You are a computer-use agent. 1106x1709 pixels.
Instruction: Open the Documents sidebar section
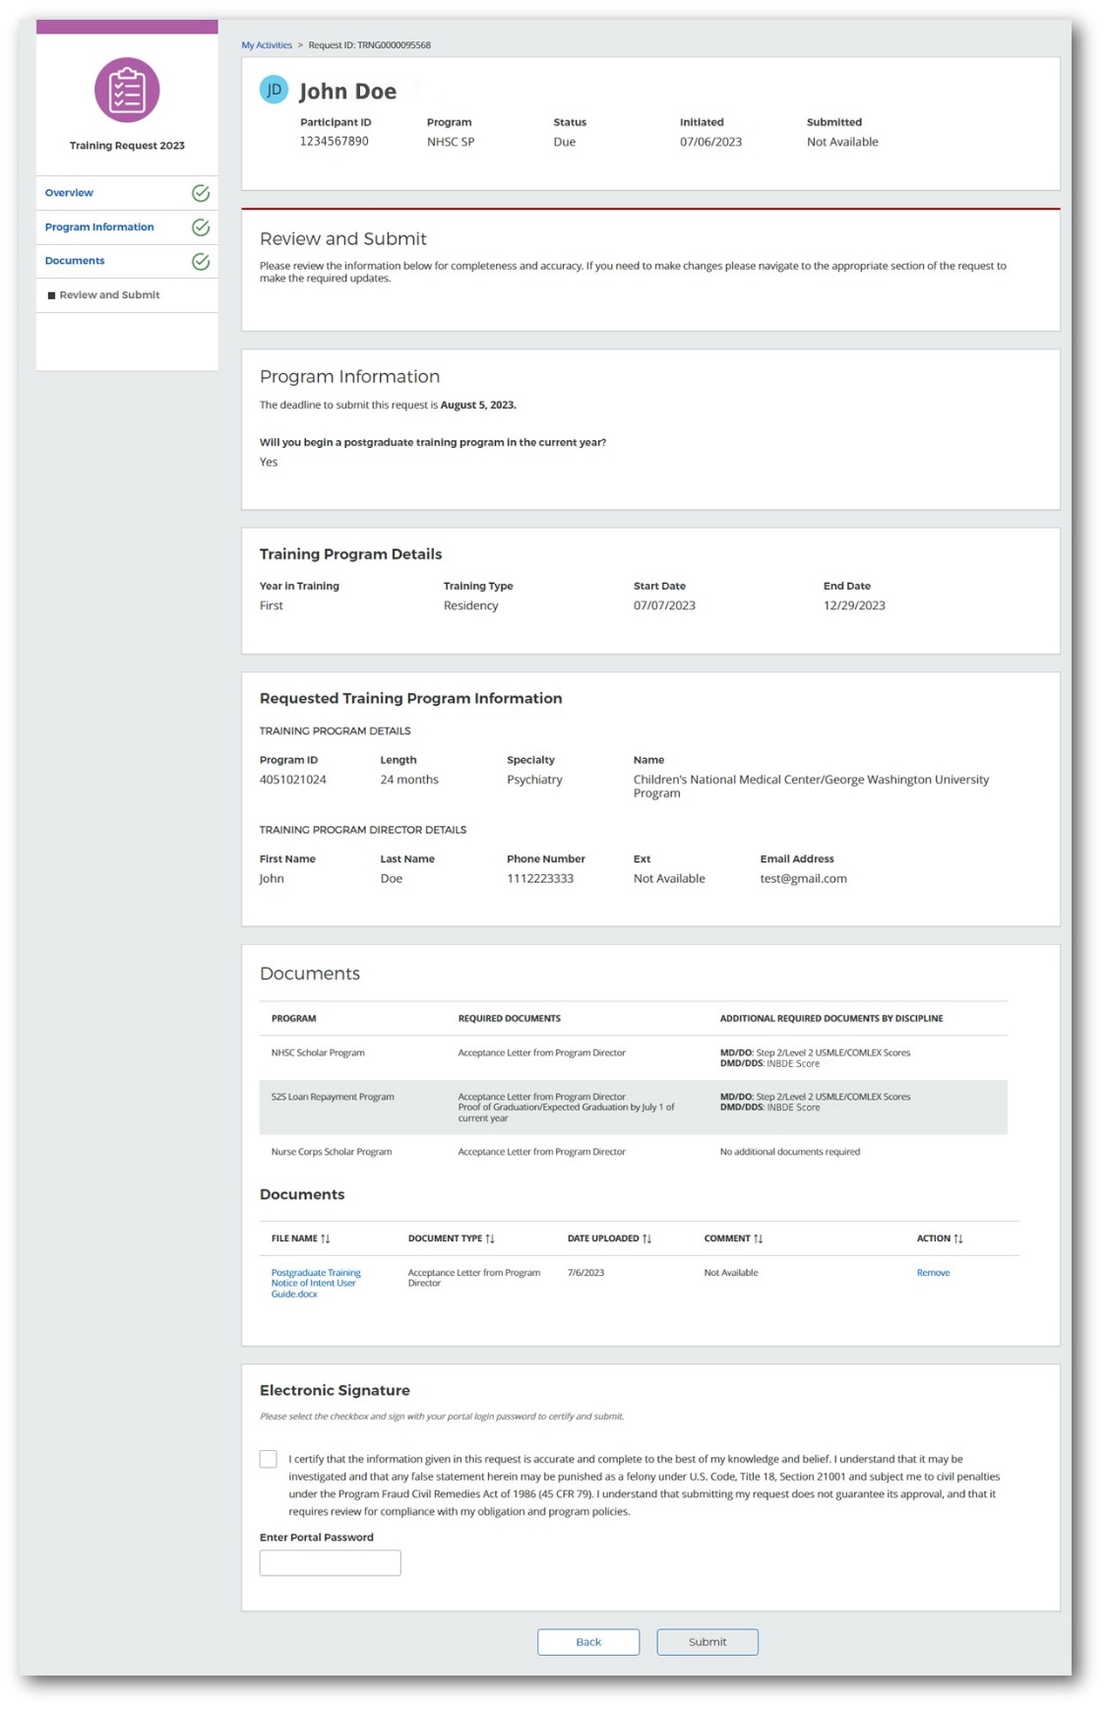(75, 261)
